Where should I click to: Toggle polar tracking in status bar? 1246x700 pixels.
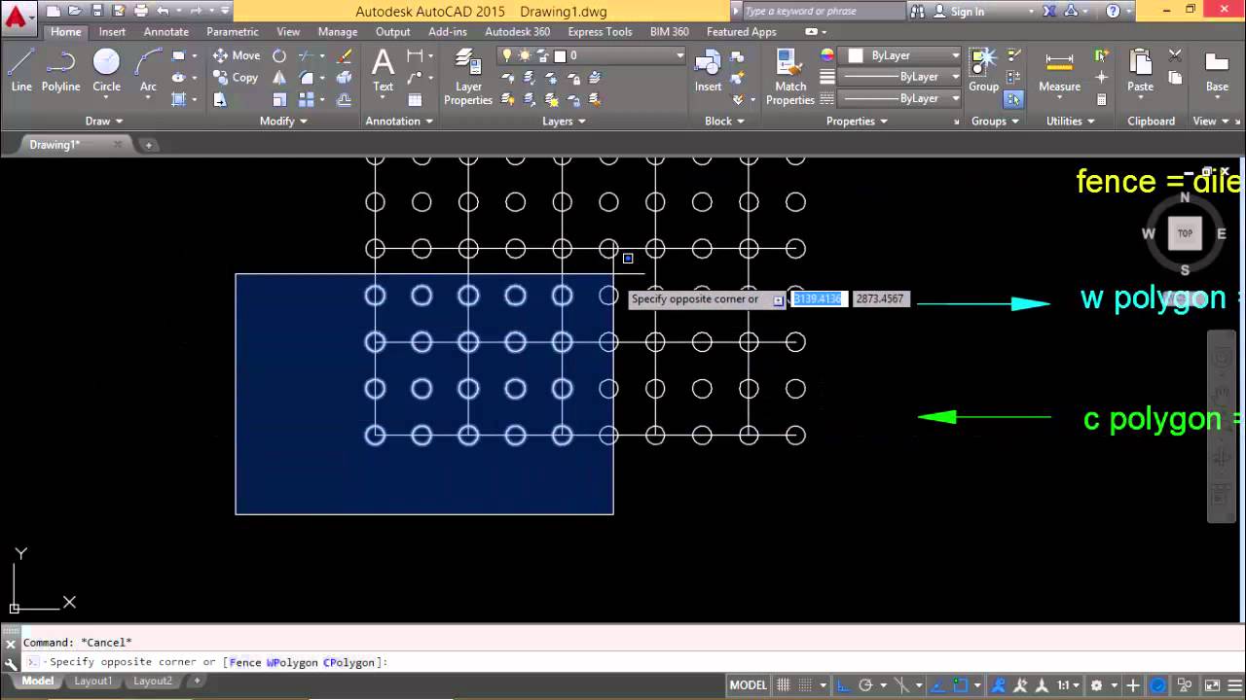point(867,685)
